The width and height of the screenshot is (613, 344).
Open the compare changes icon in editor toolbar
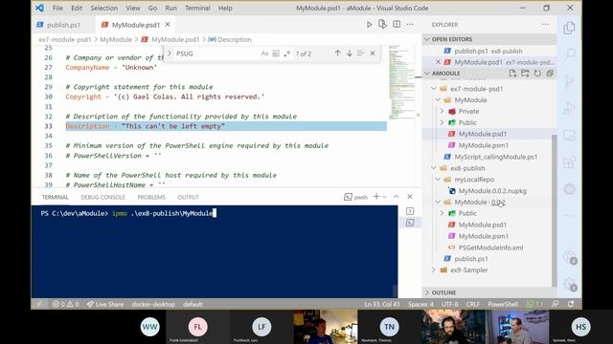point(382,24)
